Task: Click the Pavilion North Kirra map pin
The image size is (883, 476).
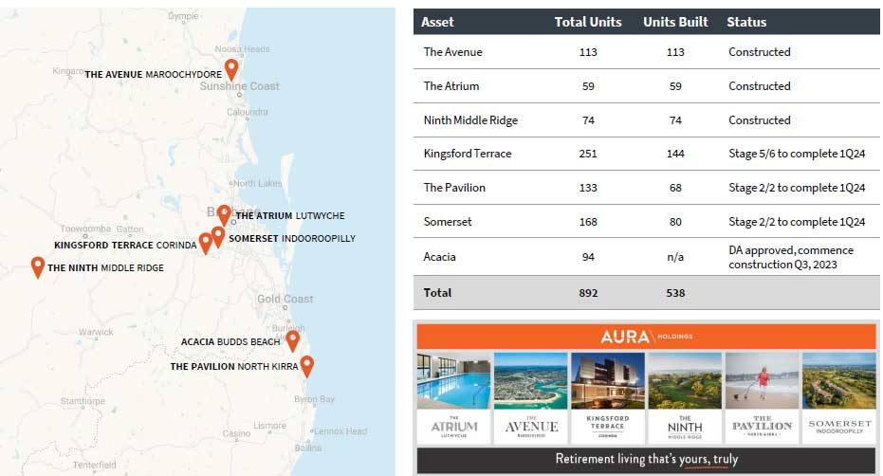Action: tap(306, 366)
